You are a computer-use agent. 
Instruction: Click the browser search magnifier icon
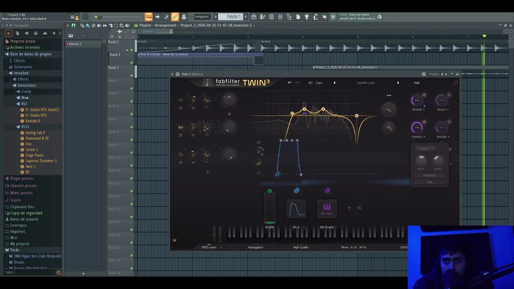(x=59, y=273)
